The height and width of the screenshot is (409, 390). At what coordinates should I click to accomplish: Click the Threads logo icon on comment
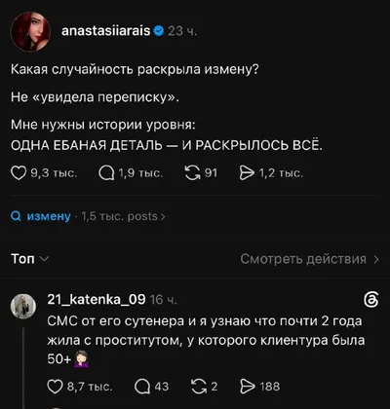tap(371, 300)
